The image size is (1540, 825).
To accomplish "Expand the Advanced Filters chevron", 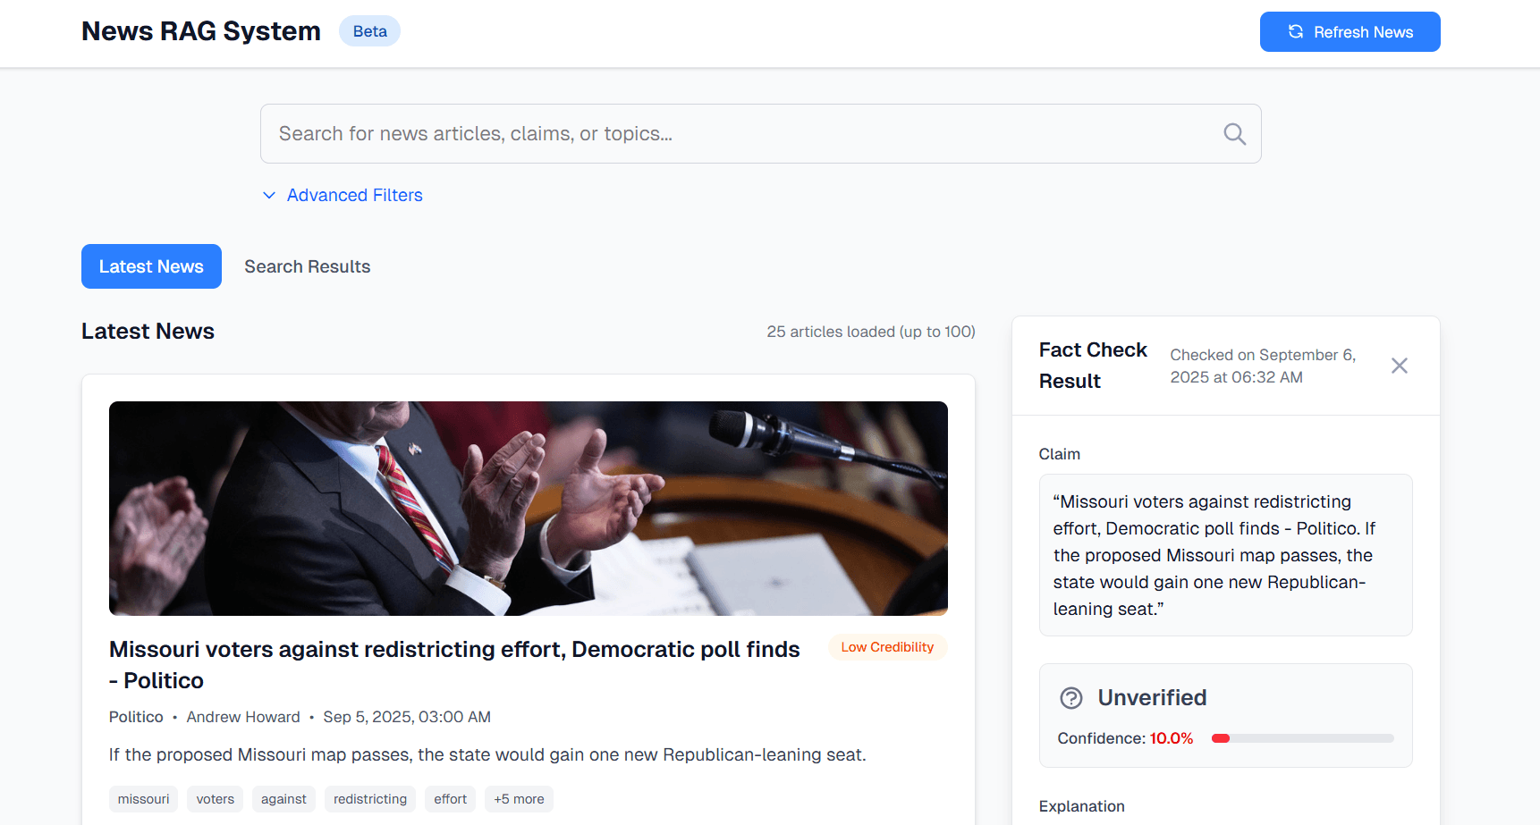I will 269,195.
